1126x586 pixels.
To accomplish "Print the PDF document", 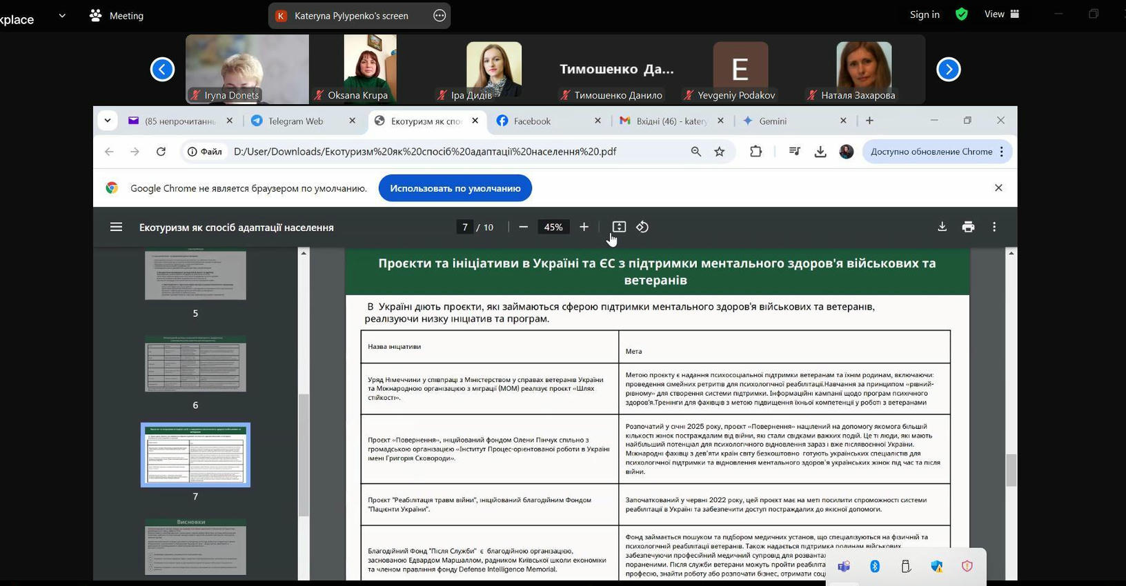I will click(968, 227).
